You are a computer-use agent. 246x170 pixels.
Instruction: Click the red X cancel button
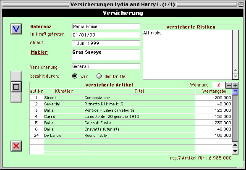(x=16, y=146)
